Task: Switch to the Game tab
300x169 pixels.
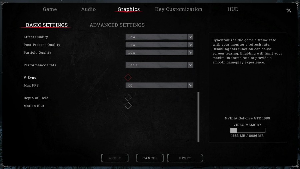Action: 50,9
